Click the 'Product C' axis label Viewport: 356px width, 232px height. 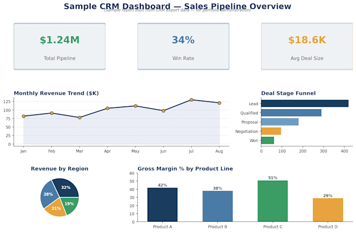pyautogui.click(x=273, y=227)
